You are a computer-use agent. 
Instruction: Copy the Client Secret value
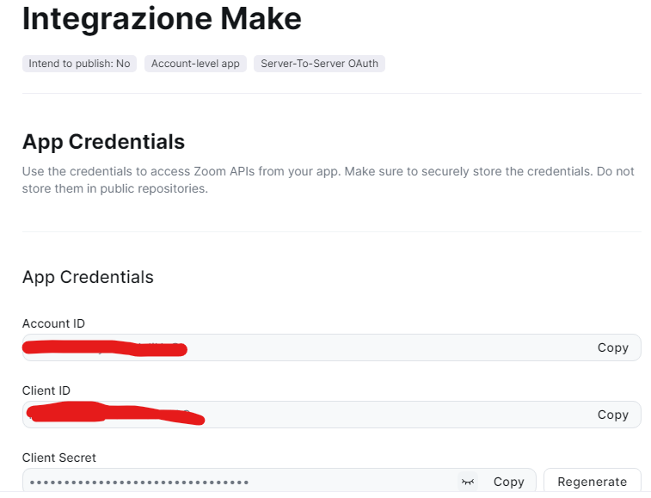click(x=508, y=482)
